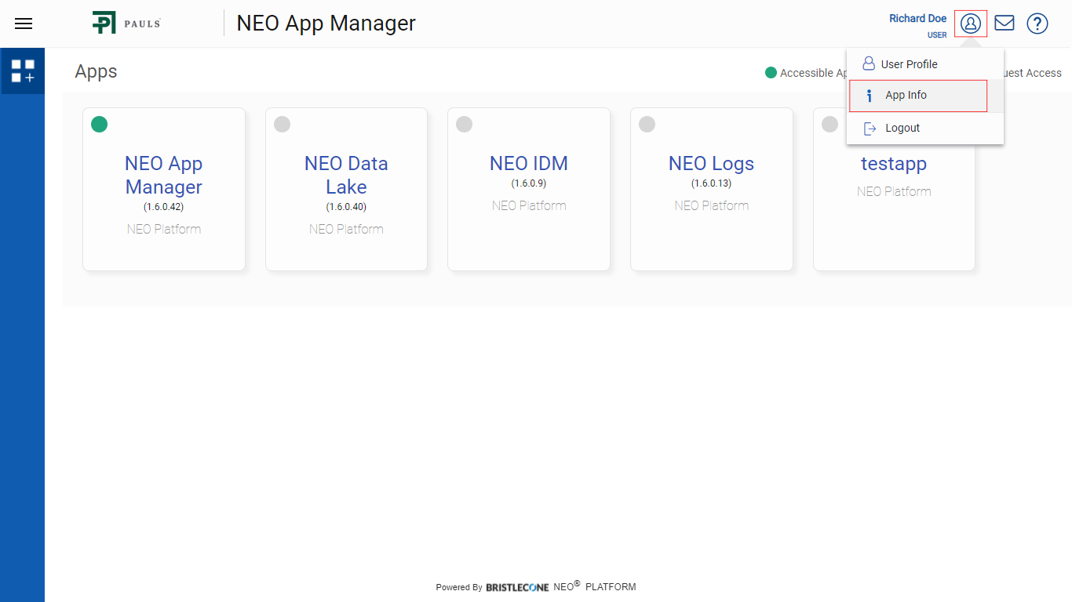The width and height of the screenshot is (1072, 602).
Task: Click green status dot on NEO App Manager
Action: point(99,124)
